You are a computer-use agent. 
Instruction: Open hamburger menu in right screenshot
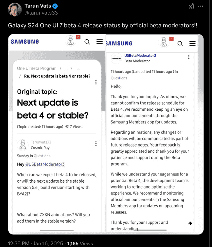[192, 43]
